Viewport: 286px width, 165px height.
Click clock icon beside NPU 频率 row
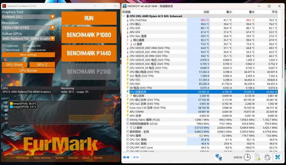click(x=128, y=136)
